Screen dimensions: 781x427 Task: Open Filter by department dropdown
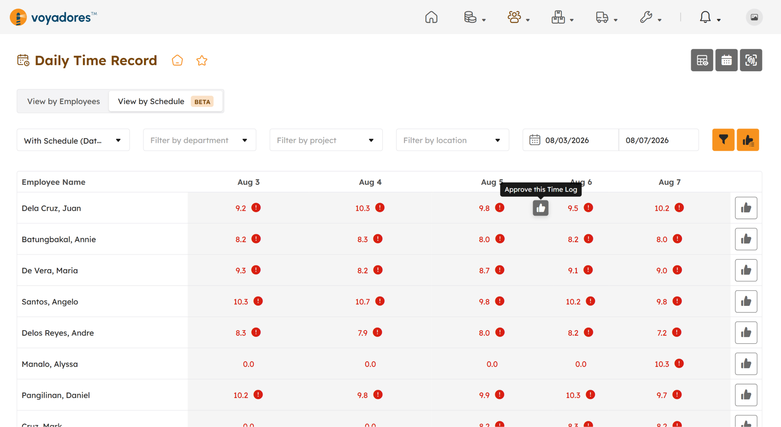pos(200,140)
